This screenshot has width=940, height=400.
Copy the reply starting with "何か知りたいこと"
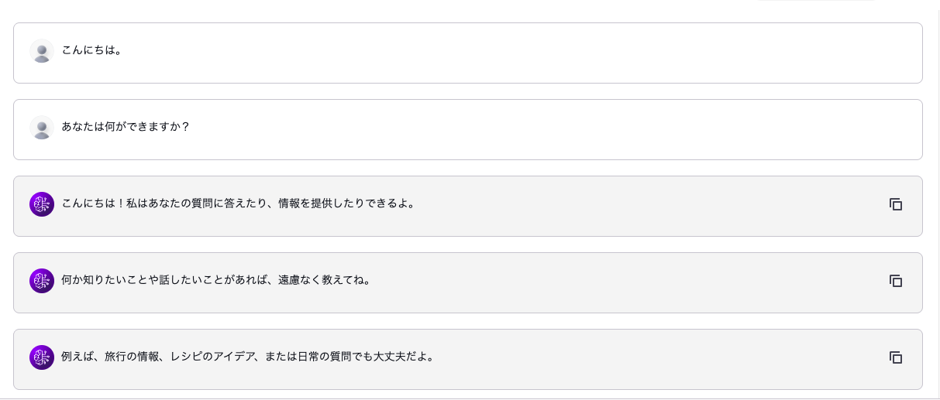(x=896, y=281)
